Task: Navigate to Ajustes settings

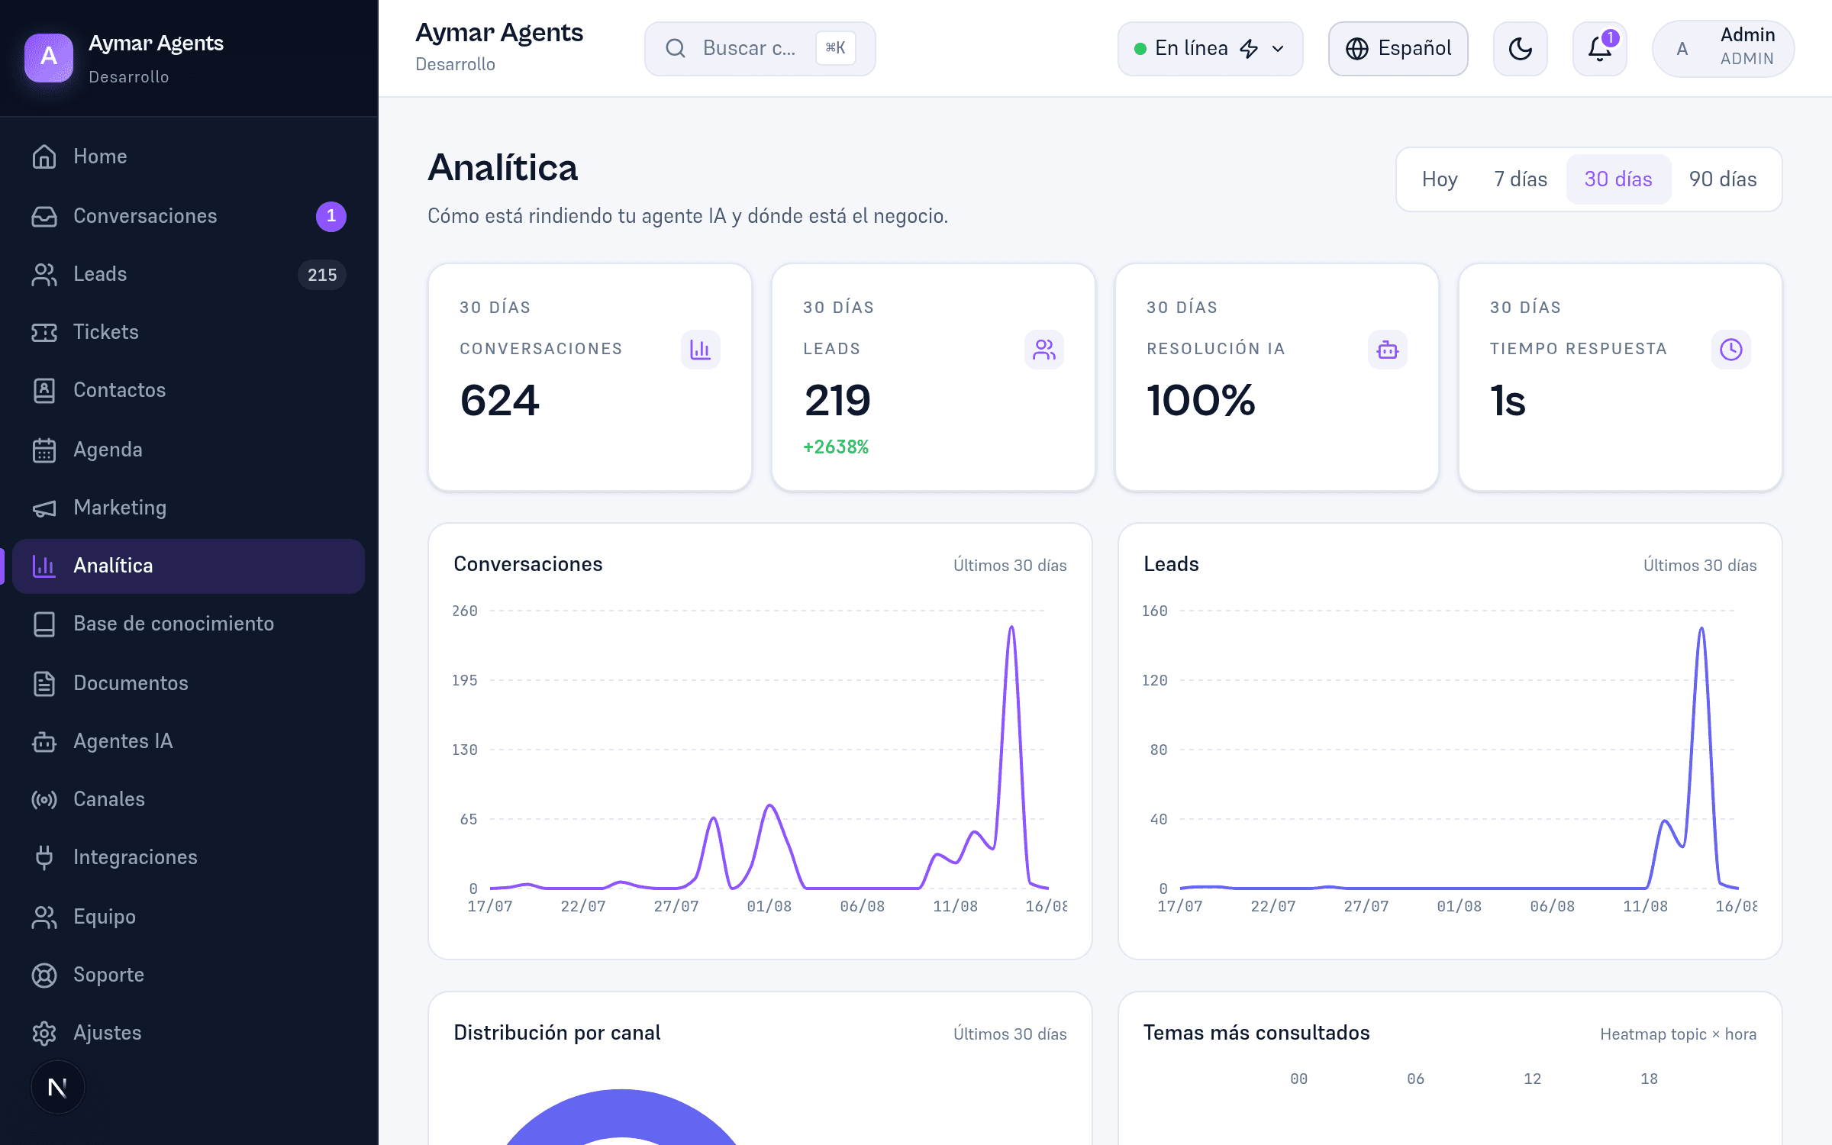Action: [189, 1033]
